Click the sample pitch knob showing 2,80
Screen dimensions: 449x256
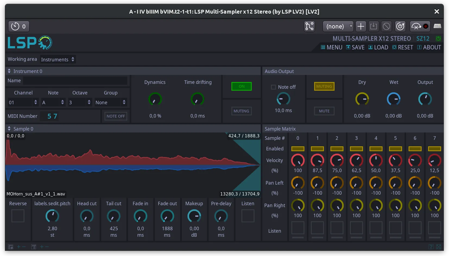coord(52,216)
